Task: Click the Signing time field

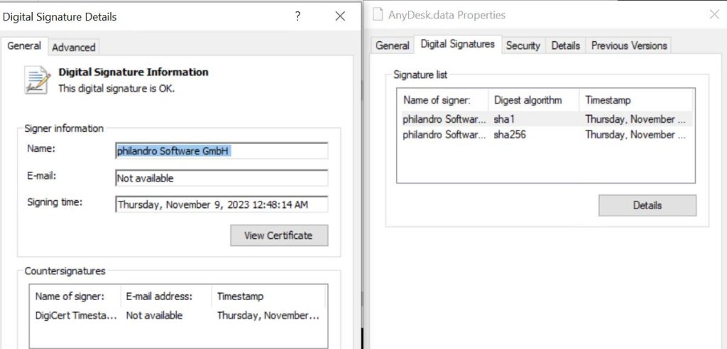Action: [221, 205]
